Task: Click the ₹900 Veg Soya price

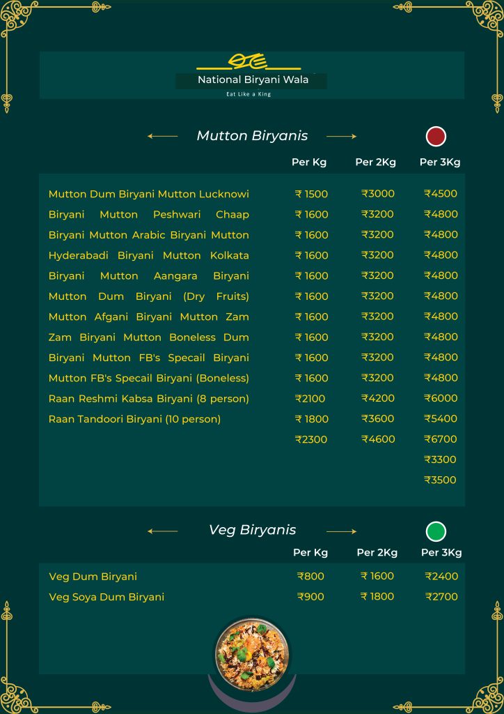Action: (x=310, y=597)
